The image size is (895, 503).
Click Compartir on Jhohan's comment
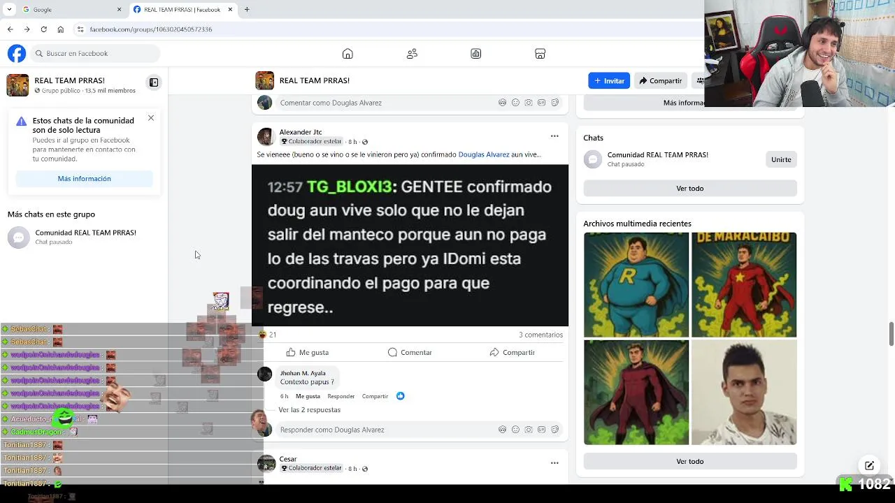coord(375,396)
